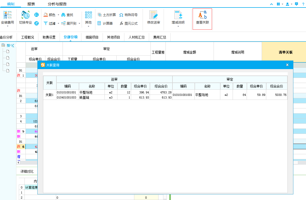Click the help question mark icon

pos(303,4)
